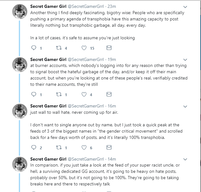This screenshot has width=201, height=192.
Task: Open @SecretGamerGrrl handle on first tweet
Action: point(86,6)
